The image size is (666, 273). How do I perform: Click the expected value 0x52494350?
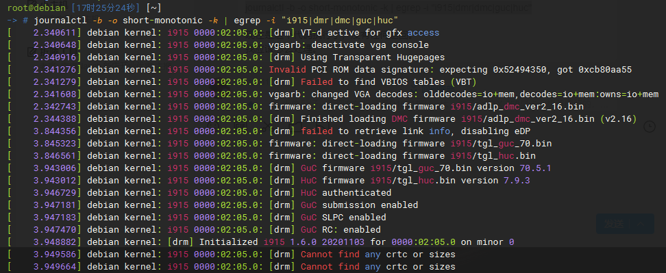point(519,70)
